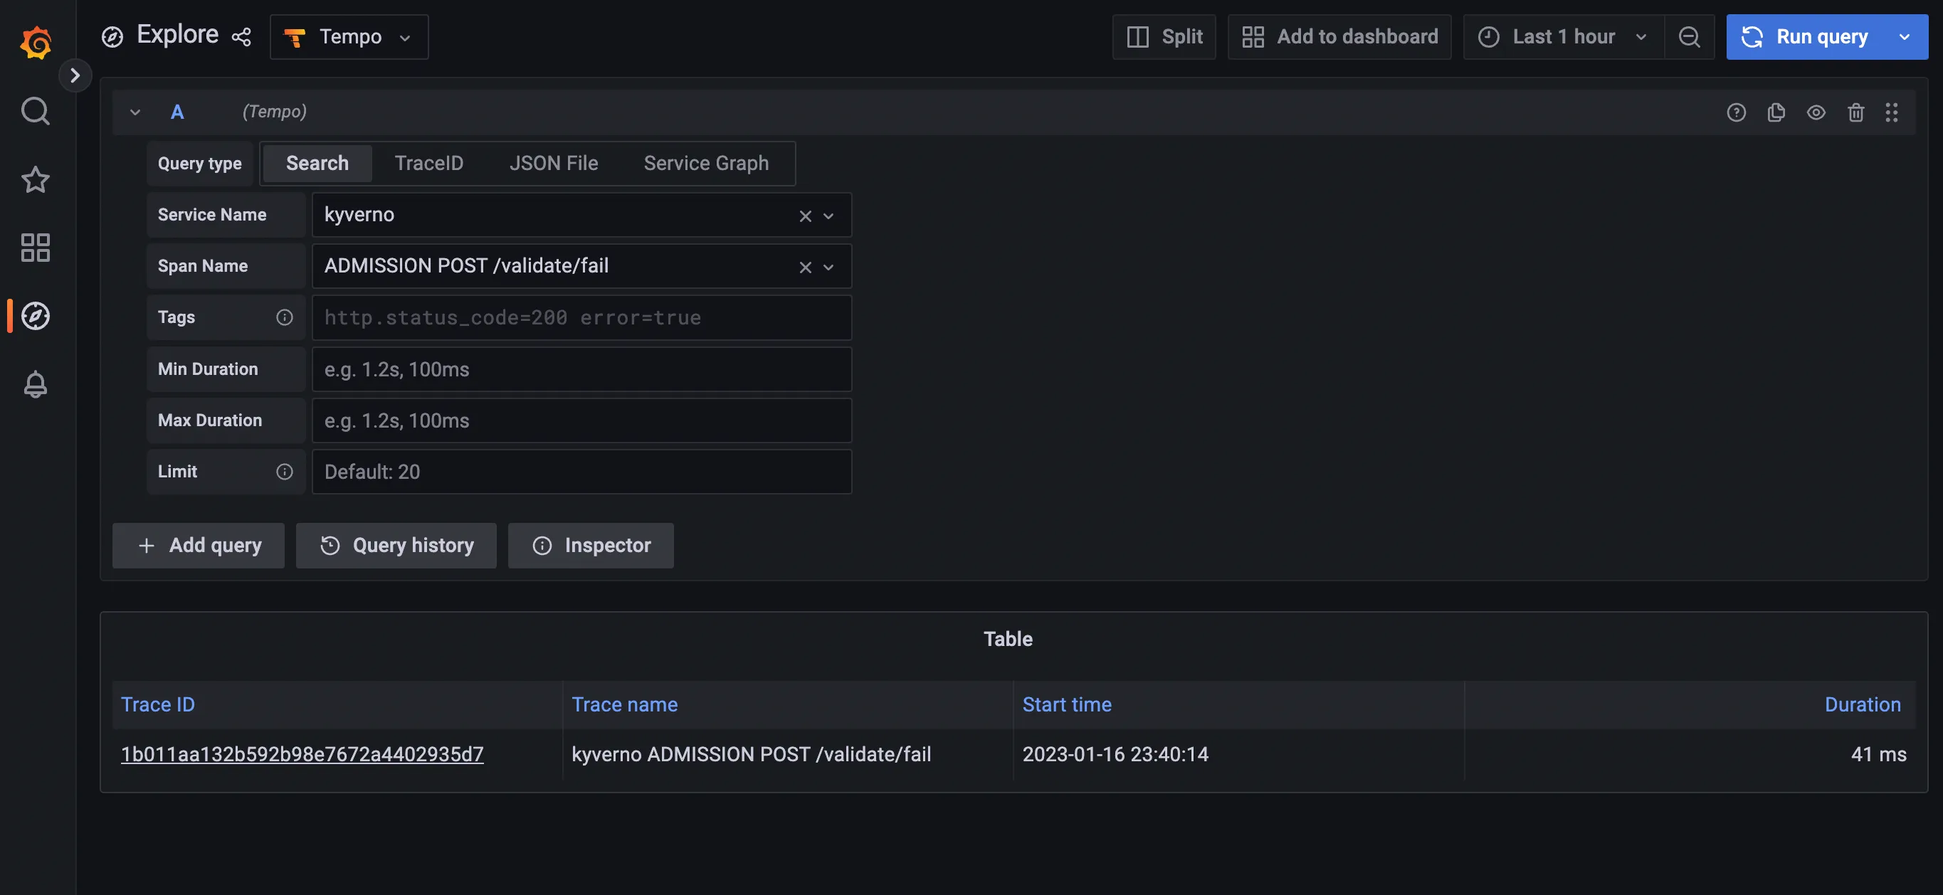The height and width of the screenshot is (895, 1943).
Task: Click the Grafana logo home icon
Action: [x=36, y=41]
